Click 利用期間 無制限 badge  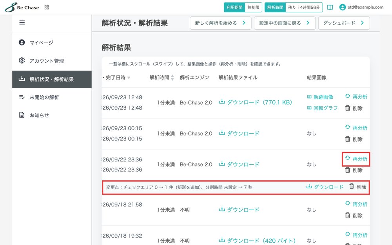coord(243,7)
